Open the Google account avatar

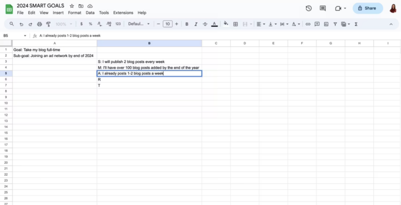tap(393, 8)
